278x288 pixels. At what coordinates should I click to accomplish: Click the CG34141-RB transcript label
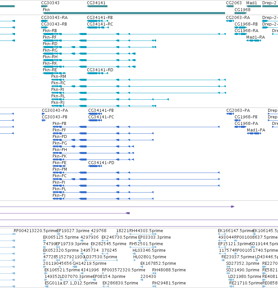100,18
